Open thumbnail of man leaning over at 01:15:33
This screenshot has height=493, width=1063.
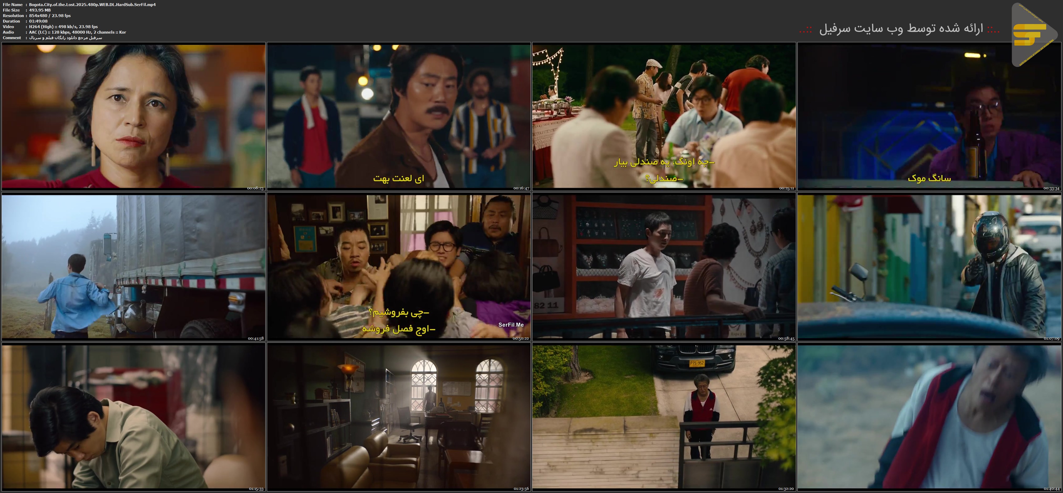[133, 418]
